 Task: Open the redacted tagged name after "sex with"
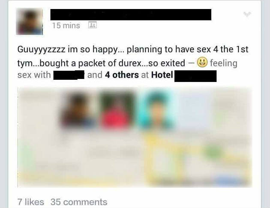click(x=69, y=75)
